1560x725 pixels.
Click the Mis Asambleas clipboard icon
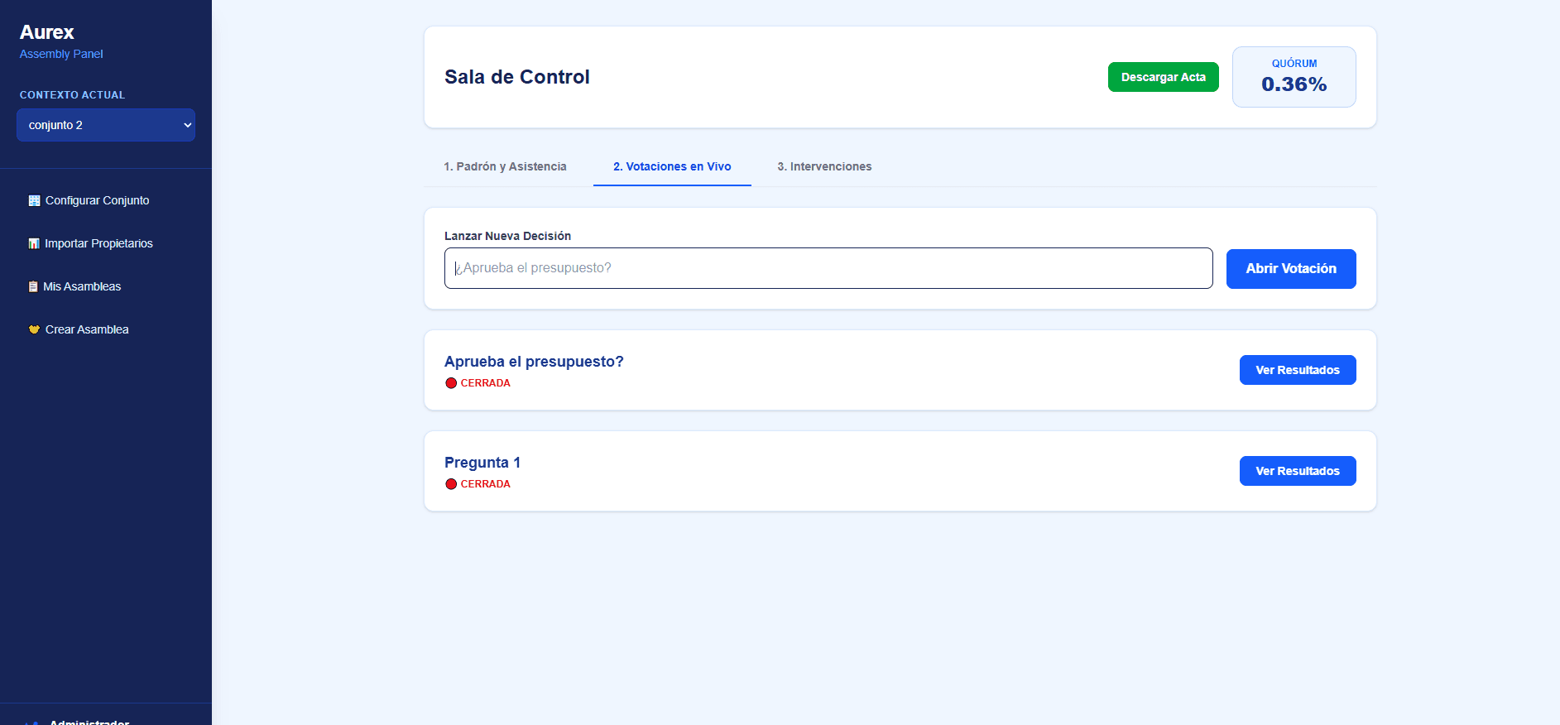[x=33, y=286]
